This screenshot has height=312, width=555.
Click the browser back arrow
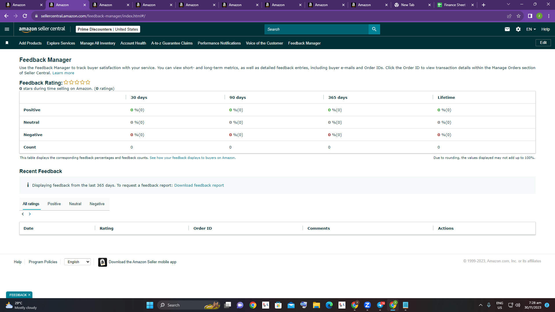click(x=6, y=16)
